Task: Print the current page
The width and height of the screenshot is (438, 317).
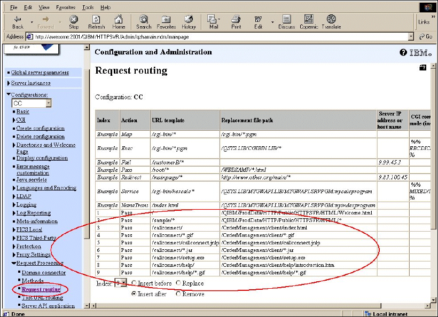Action: click(x=236, y=22)
